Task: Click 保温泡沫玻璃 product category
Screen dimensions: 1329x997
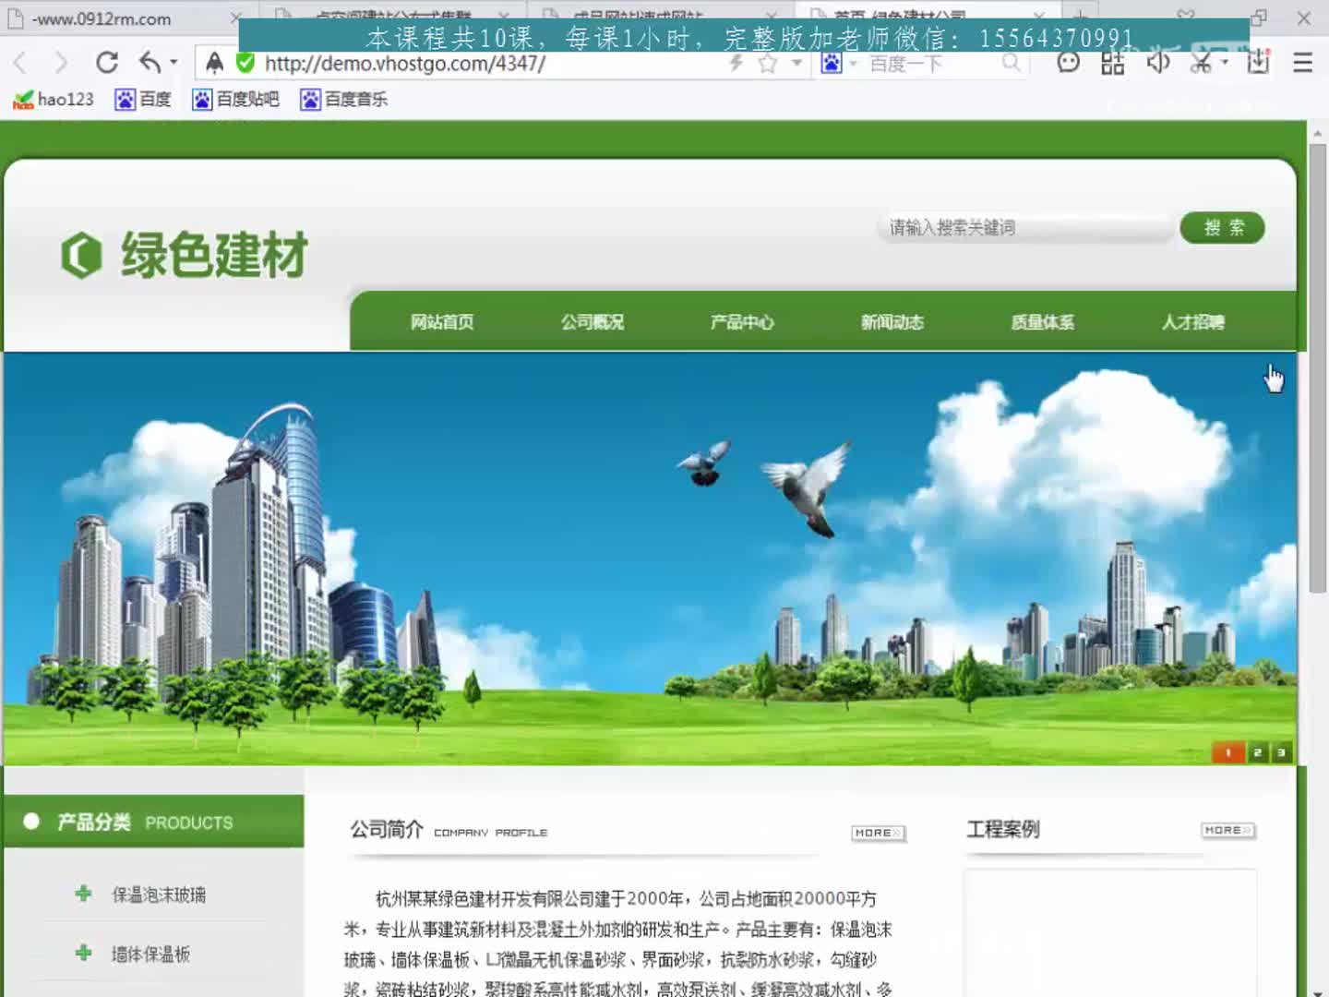Action: pyautogui.click(x=159, y=894)
